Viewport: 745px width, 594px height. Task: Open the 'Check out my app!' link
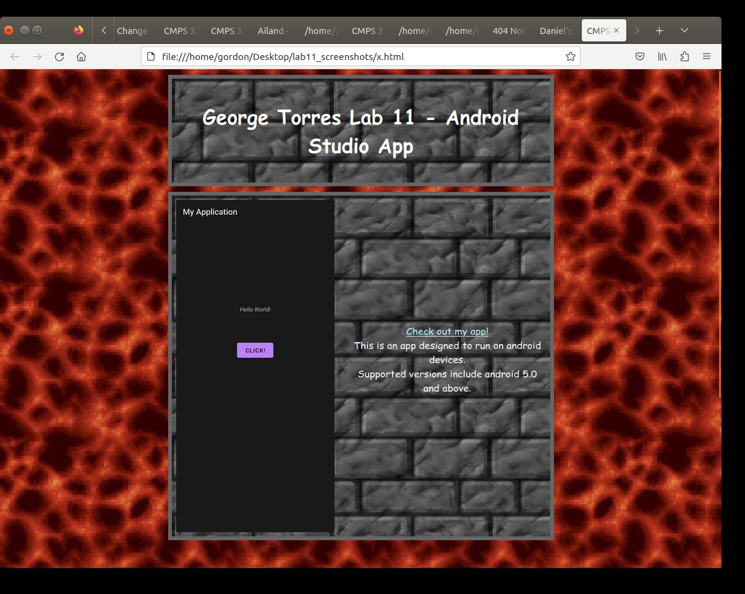click(x=447, y=332)
